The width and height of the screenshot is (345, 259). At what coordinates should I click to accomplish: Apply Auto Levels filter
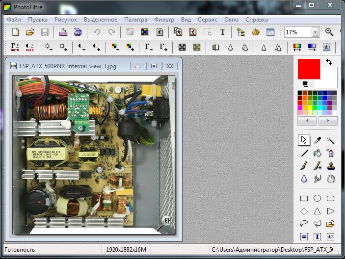click(x=15, y=47)
